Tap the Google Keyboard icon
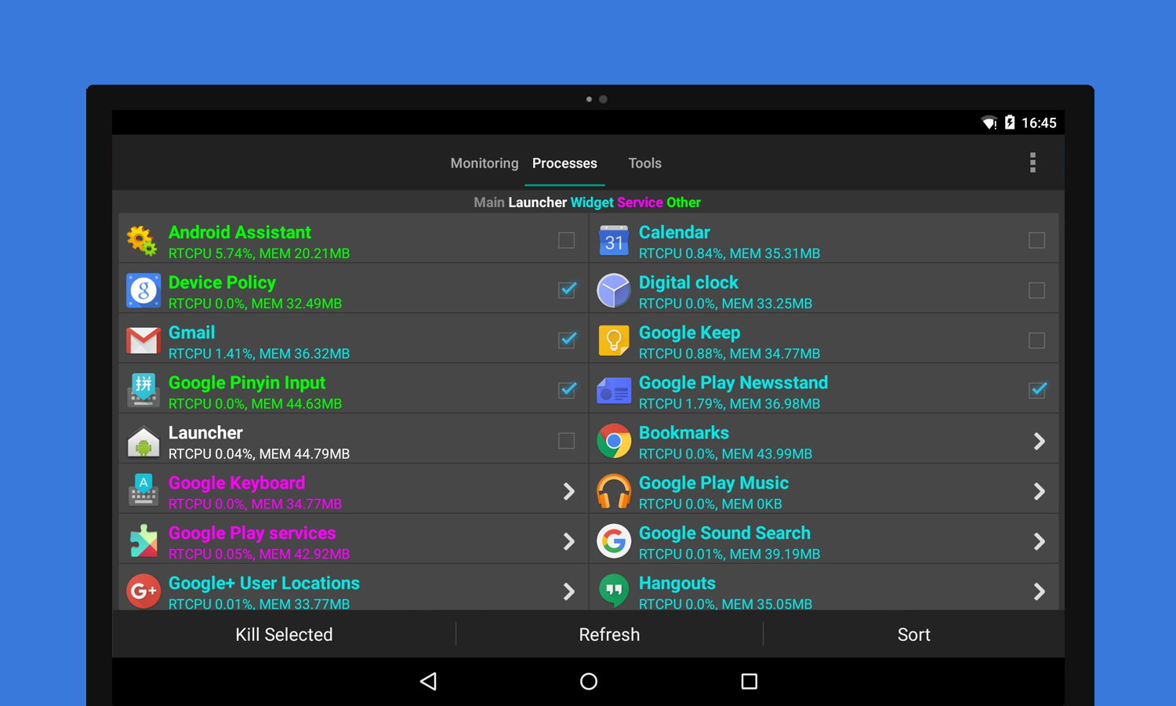1176x706 pixels. tap(143, 491)
